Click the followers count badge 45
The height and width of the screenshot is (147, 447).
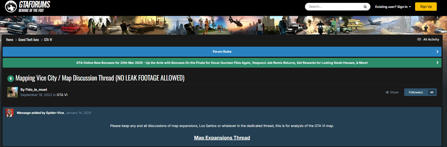pyautogui.click(x=432, y=92)
